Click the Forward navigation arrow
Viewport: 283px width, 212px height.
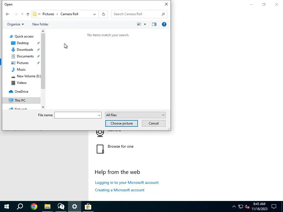16,14
